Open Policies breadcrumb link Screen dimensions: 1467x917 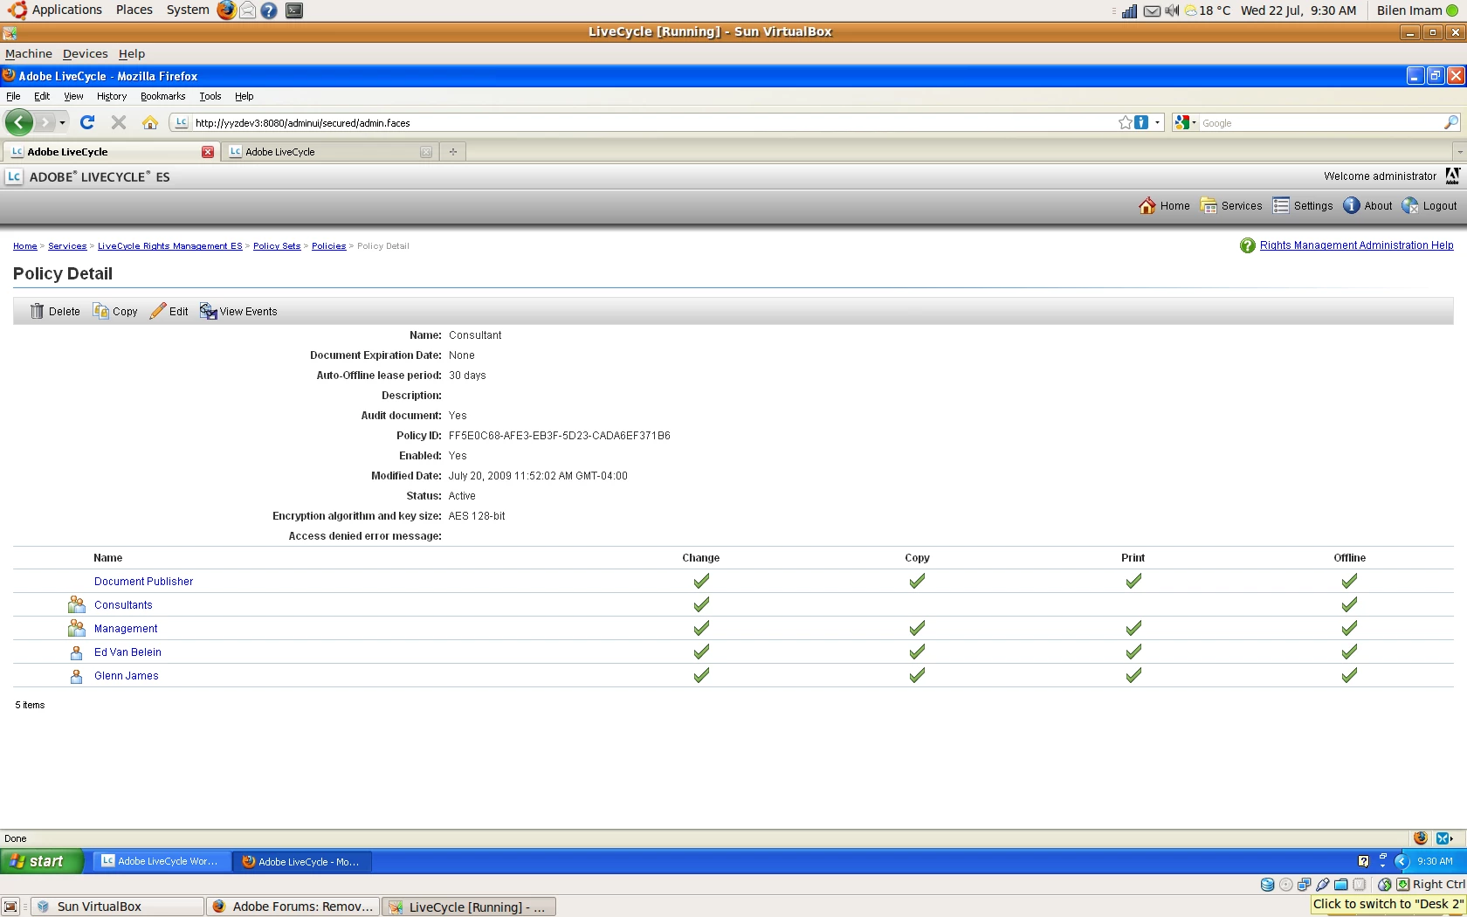[328, 246]
